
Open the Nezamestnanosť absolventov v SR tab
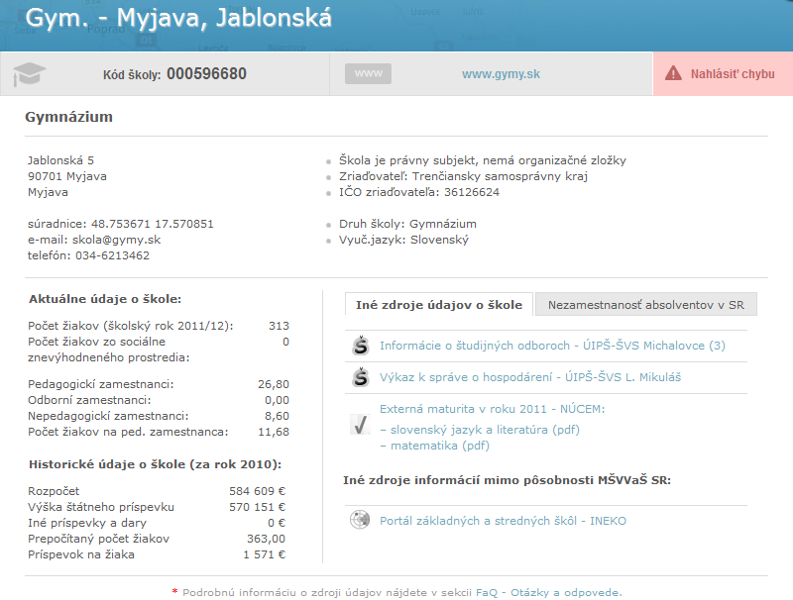pos(646,305)
